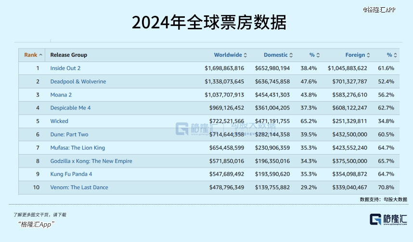Select Mufasa: The Lion King link
Screen dimensions: 413x242
pos(77,148)
